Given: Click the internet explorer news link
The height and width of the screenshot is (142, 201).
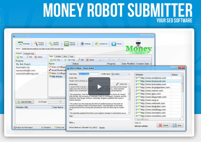Looking at the screenshot, I should point(43,49).
